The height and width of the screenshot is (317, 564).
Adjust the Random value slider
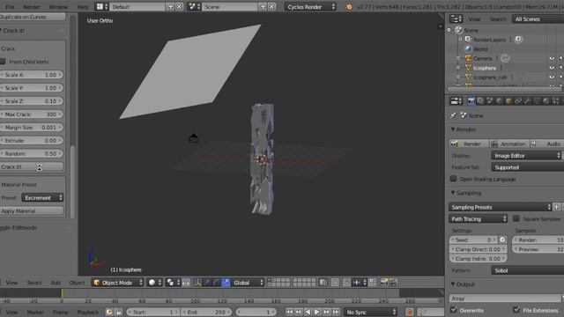(x=32, y=153)
